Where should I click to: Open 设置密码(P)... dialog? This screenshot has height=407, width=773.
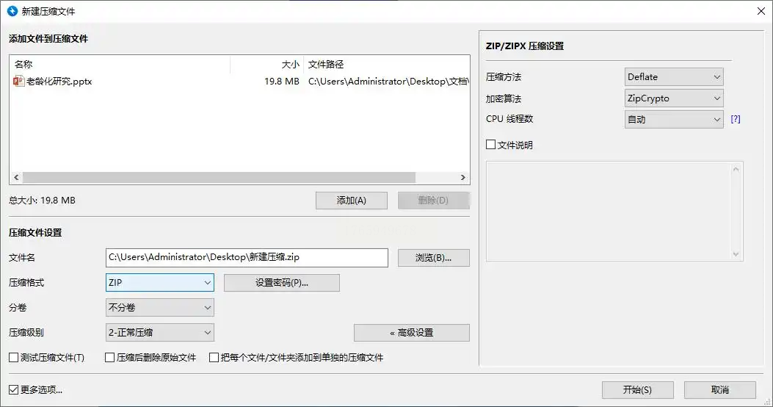point(281,283)
